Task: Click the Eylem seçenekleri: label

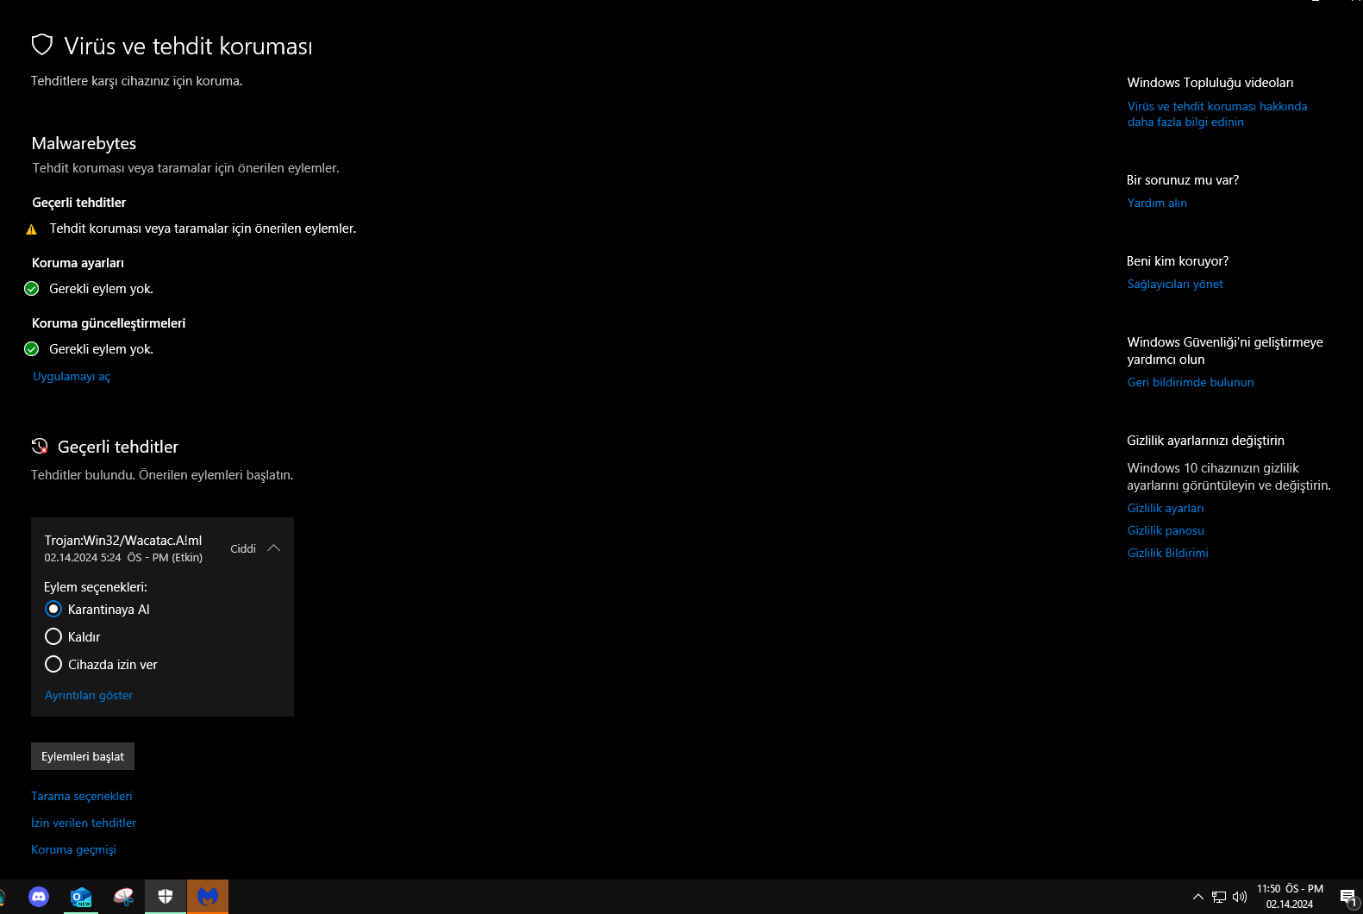Action: [96, 587]
